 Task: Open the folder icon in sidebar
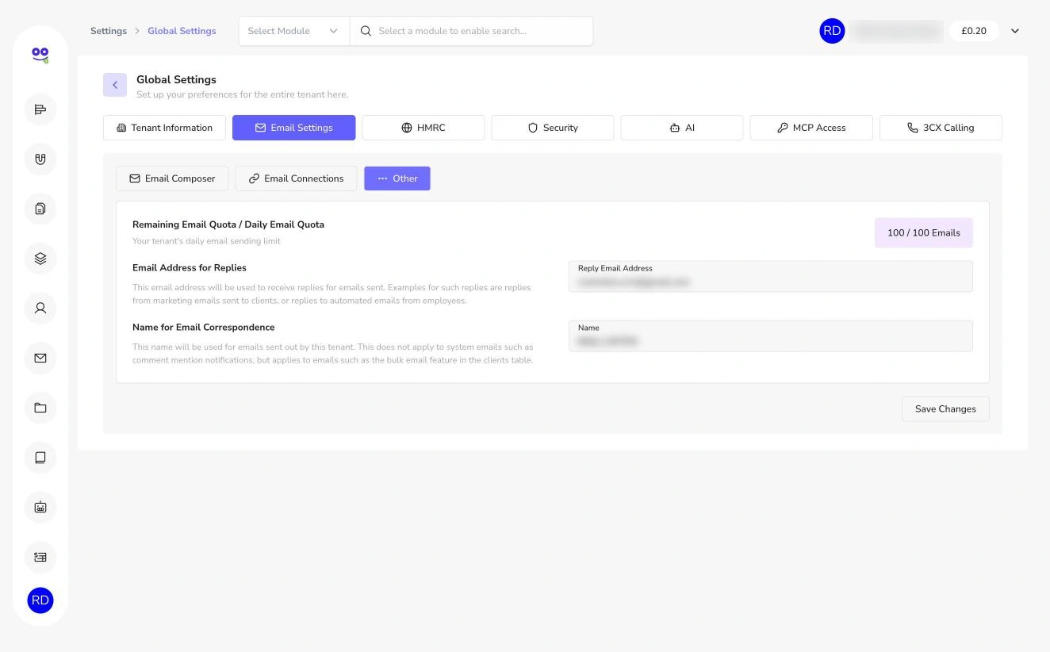40,408
